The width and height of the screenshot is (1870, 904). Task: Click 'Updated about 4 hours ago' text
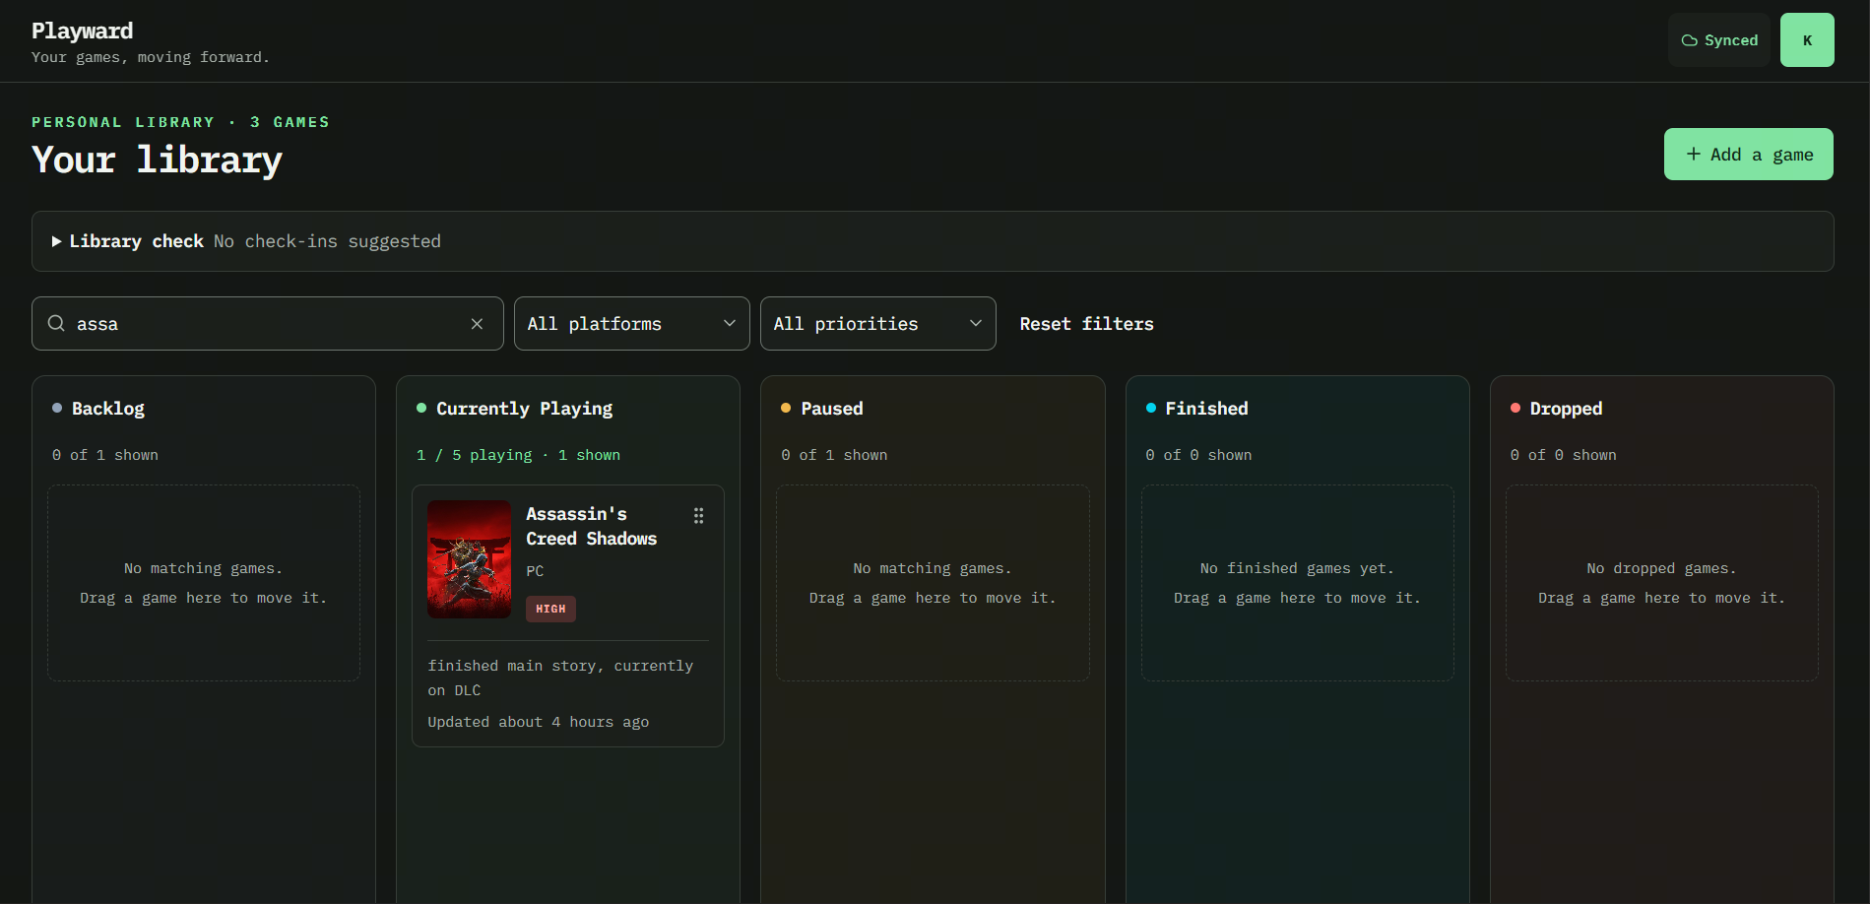(538, 722)
